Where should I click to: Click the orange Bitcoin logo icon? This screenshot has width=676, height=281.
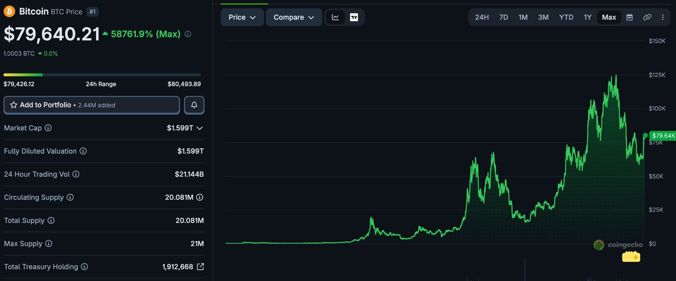tap(9, 11)
